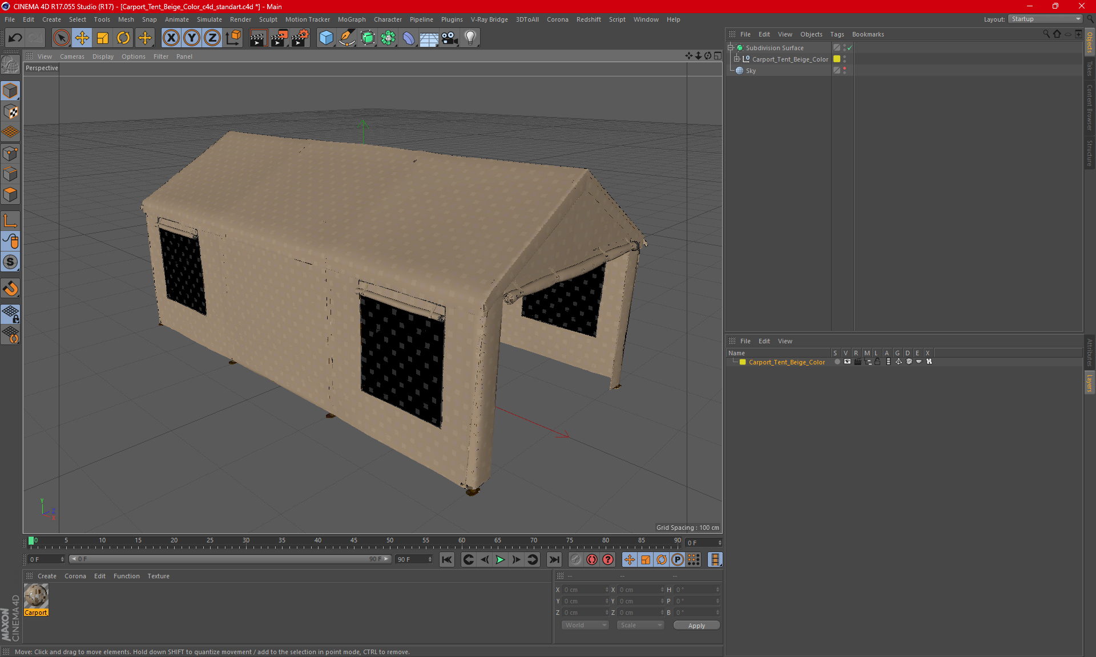Switch to Polygons mode
The image size is (1096, 657).
[x=10, y=194]
